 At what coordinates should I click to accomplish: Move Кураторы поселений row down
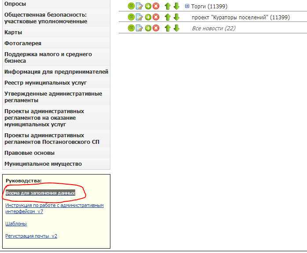tap(176, 17)
